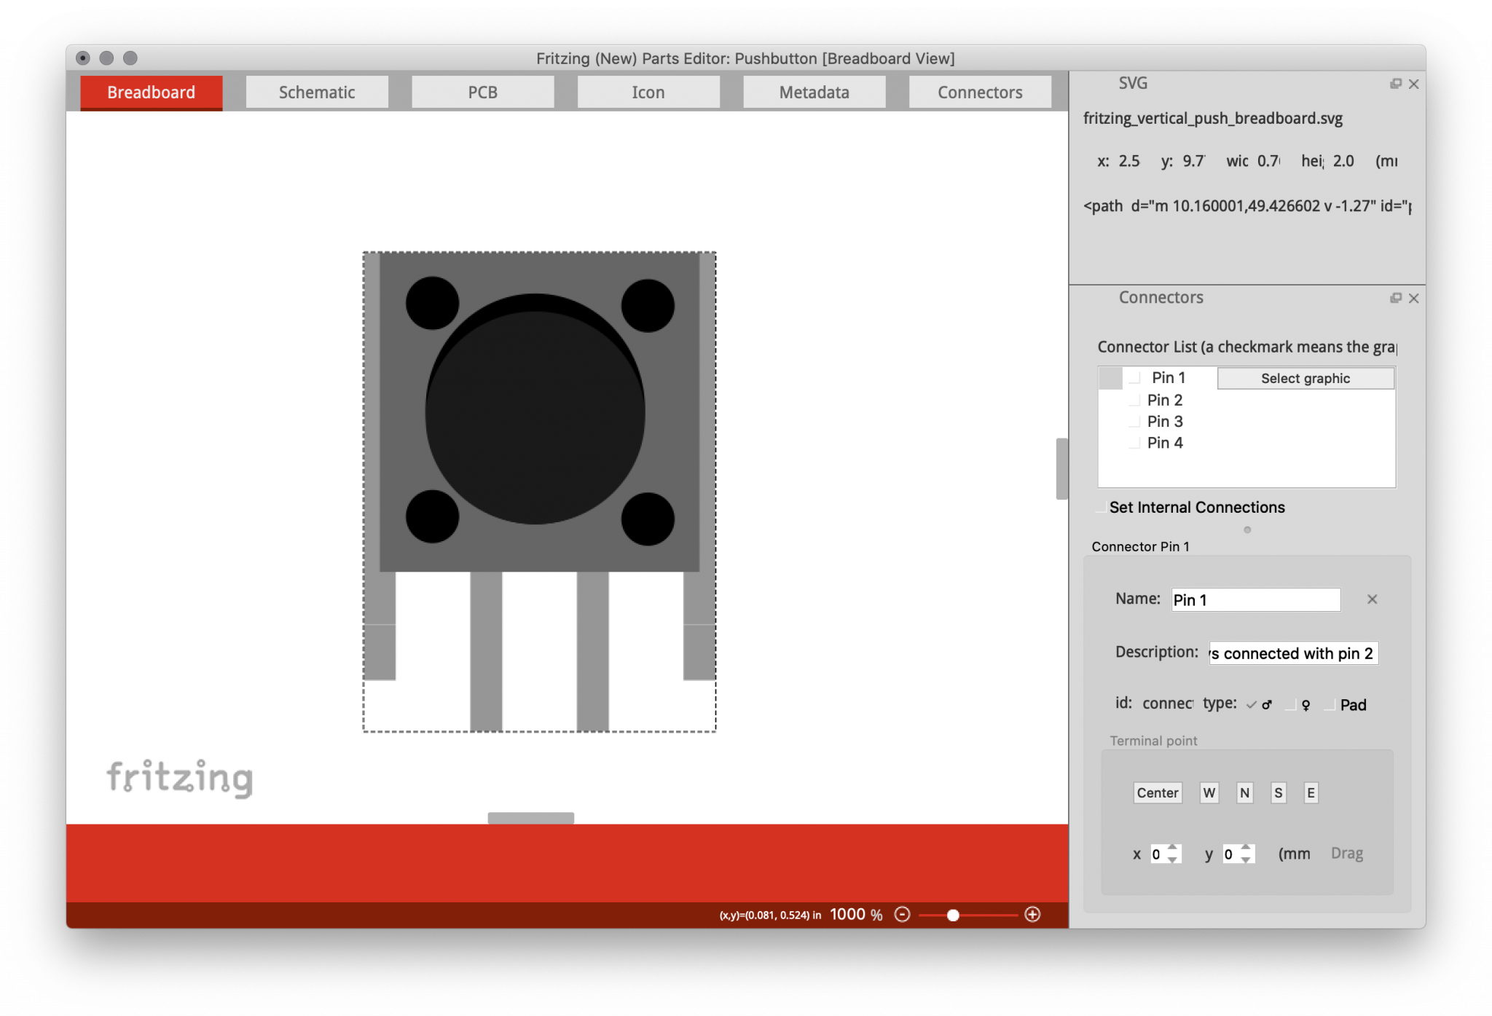Open the Metadata tab
The height and width of the screenshot is (1016, 1492).
tap(814, 92)
